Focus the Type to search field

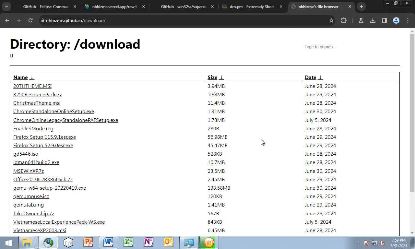351,47
